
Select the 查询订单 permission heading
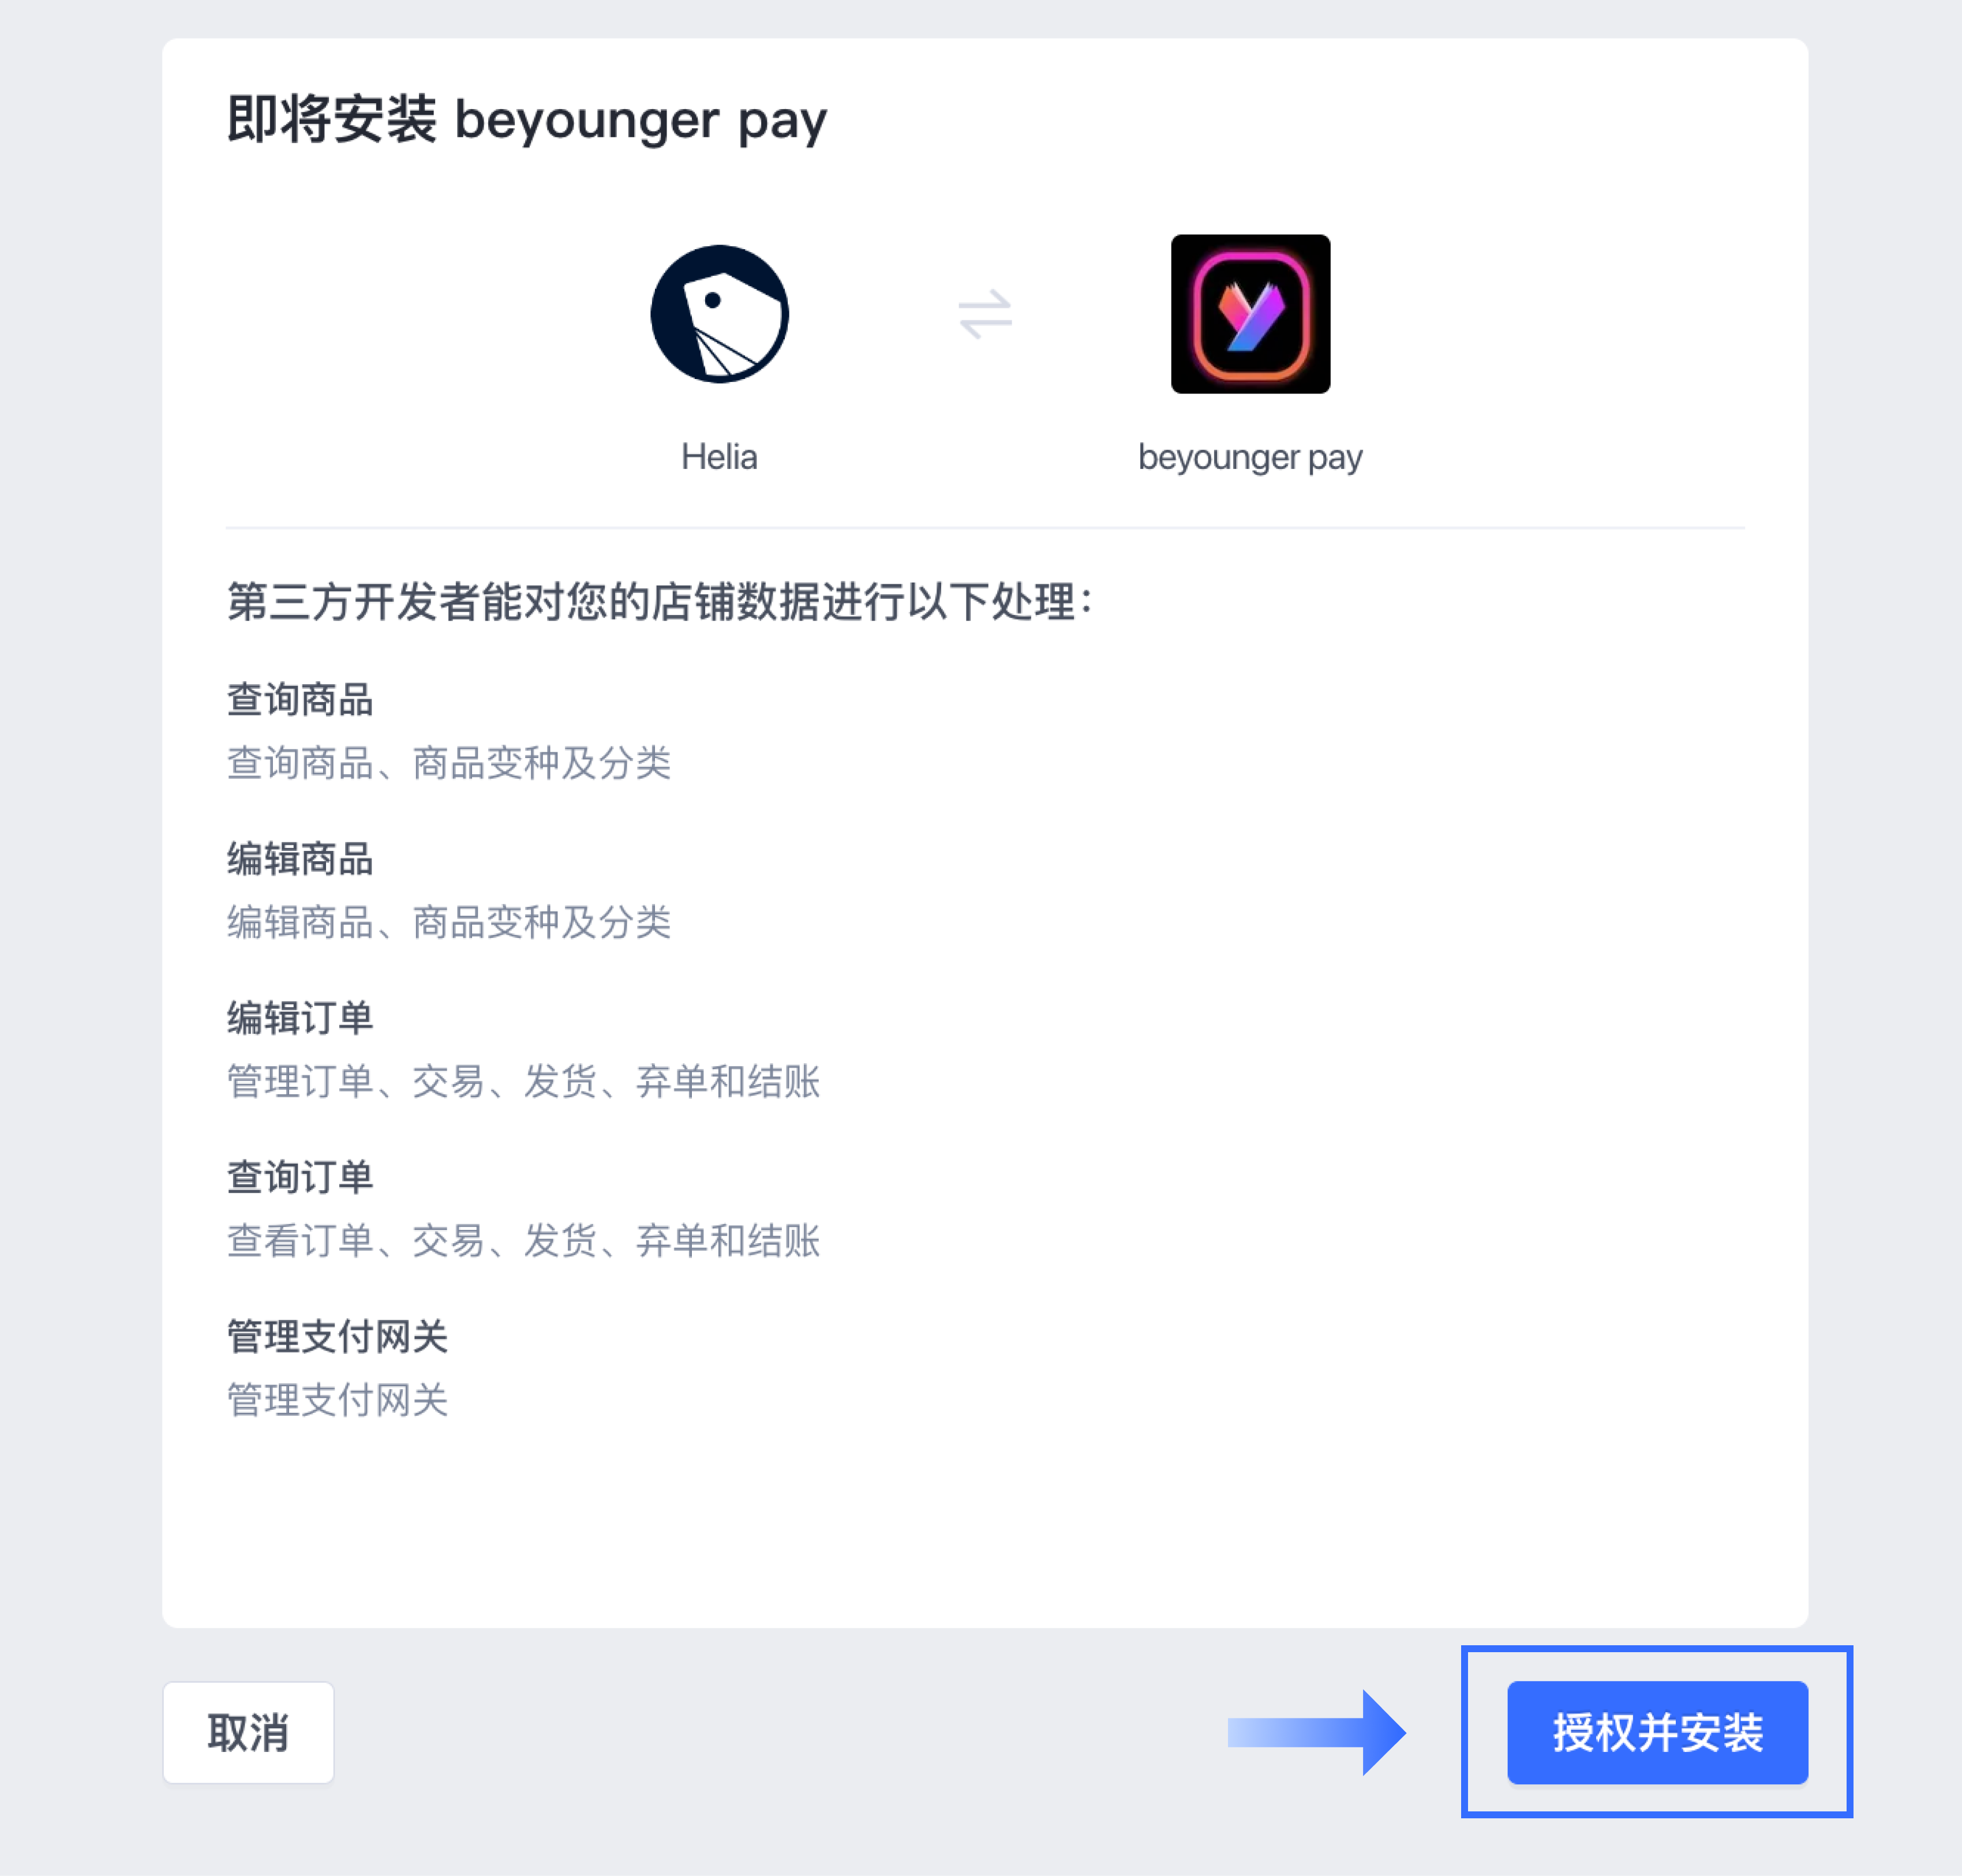(300, 1176)
